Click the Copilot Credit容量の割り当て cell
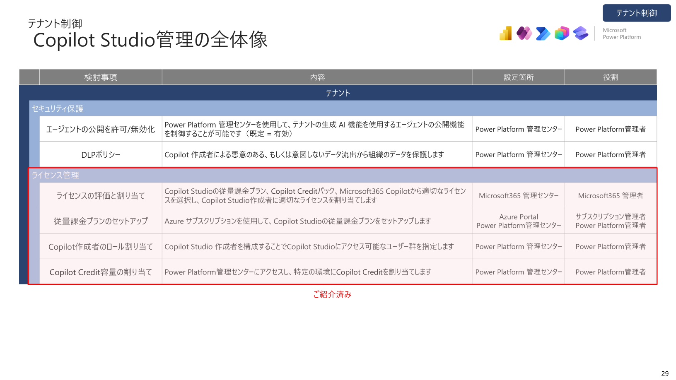Image resolution: width=676 pixels, height=380 pixels. click(101, 272)
